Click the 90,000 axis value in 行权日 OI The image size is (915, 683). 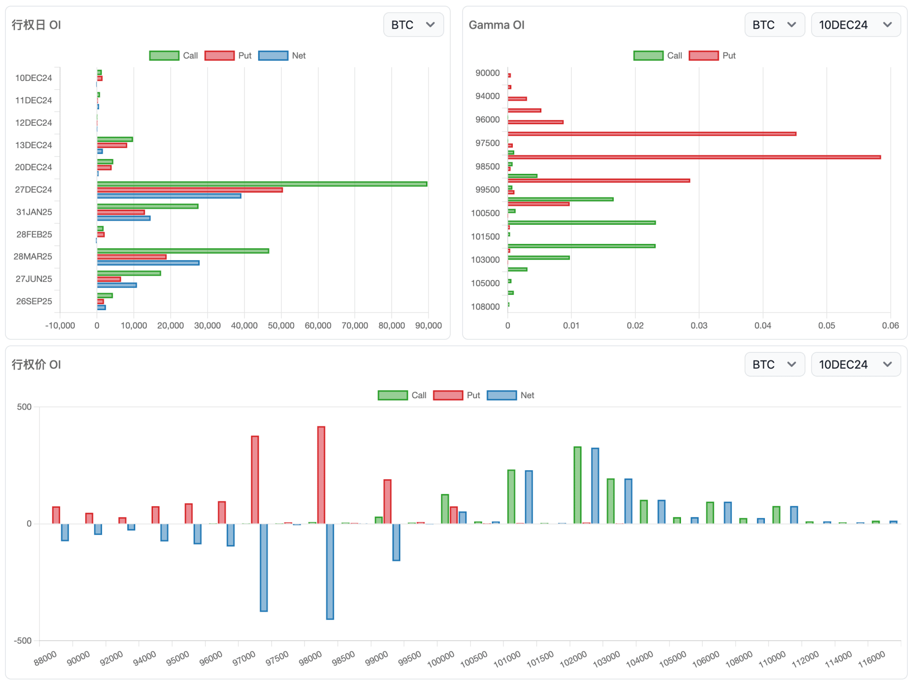pyautogui.click(x=428, y=325)
